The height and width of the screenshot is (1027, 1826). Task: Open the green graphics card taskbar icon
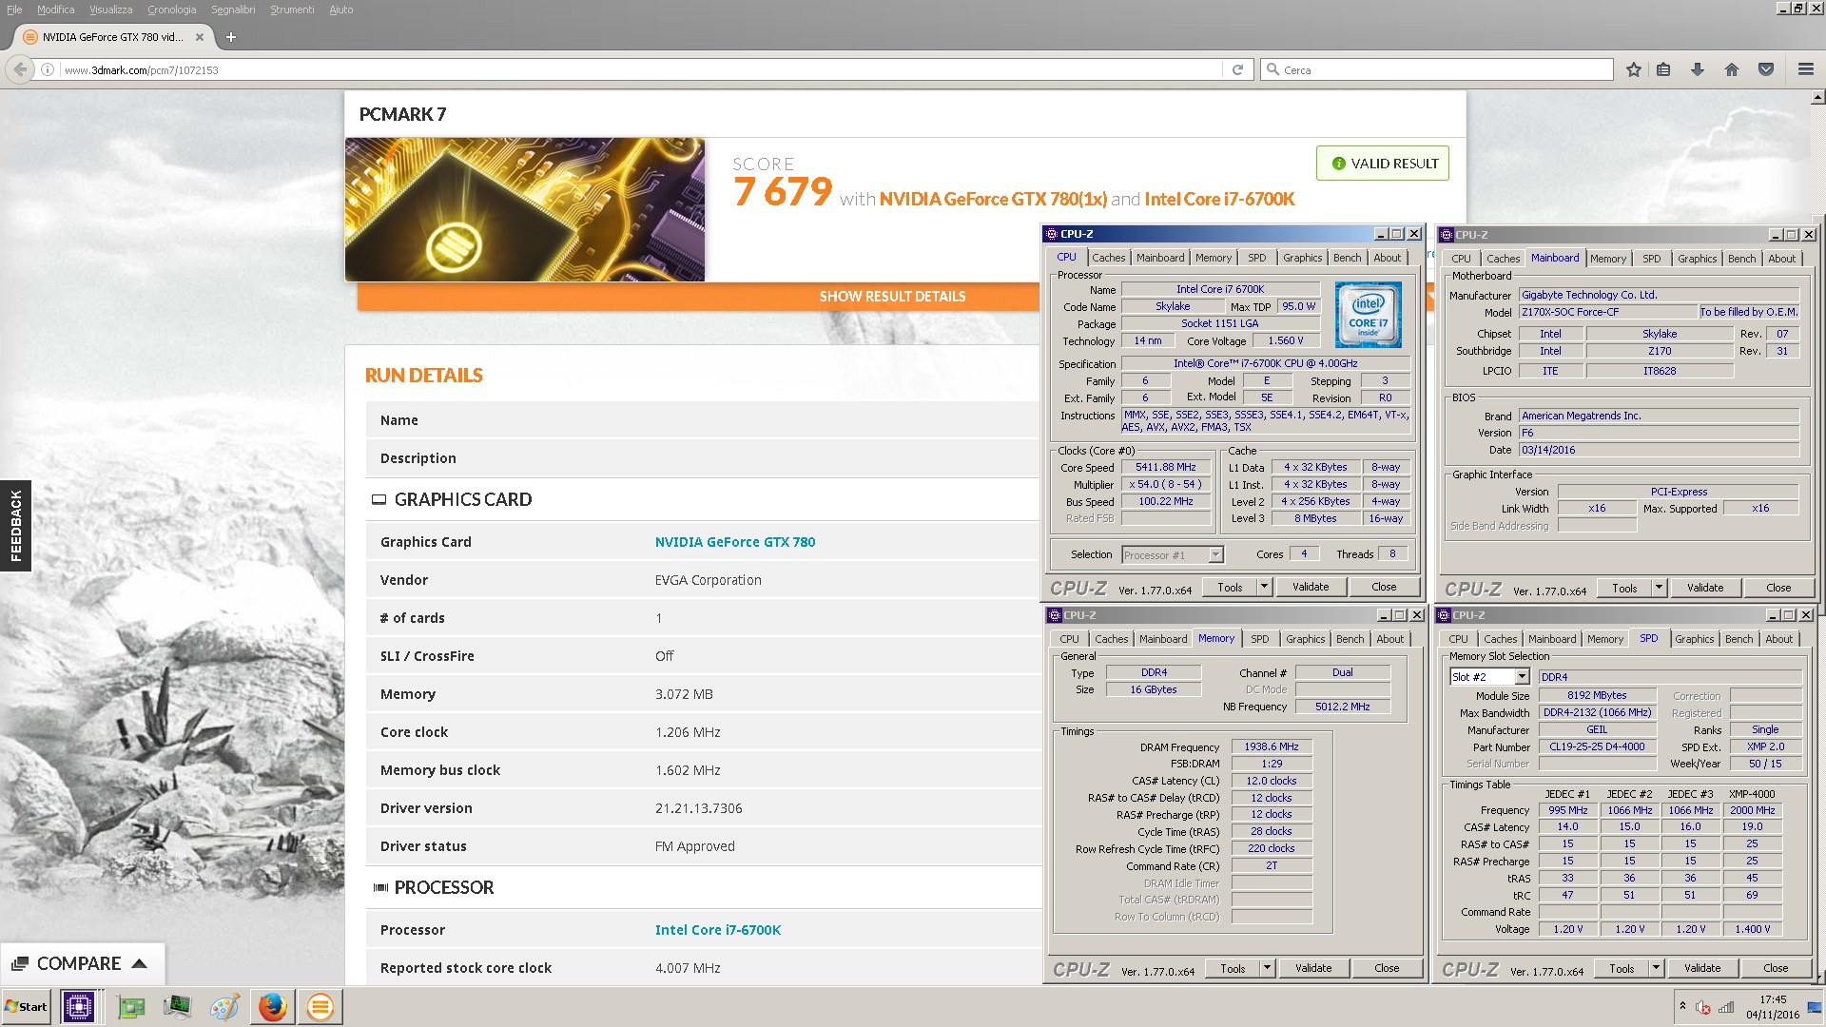click(x=131, y=1007)
